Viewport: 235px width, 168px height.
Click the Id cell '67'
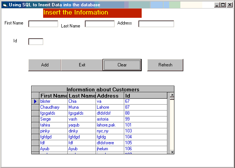145,102
